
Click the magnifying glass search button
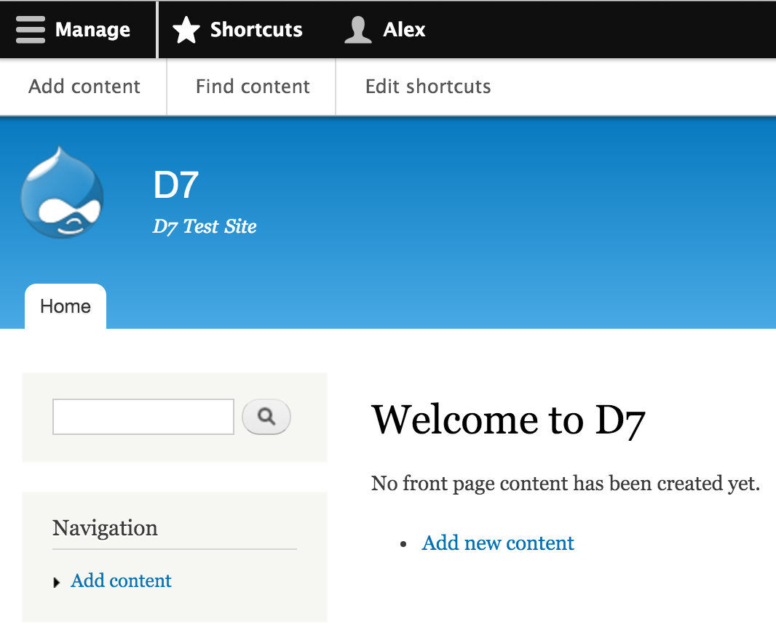point(266,417)
